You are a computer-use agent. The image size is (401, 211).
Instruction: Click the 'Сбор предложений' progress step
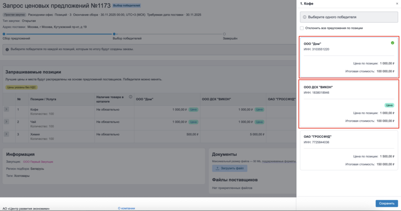[16, 38]
